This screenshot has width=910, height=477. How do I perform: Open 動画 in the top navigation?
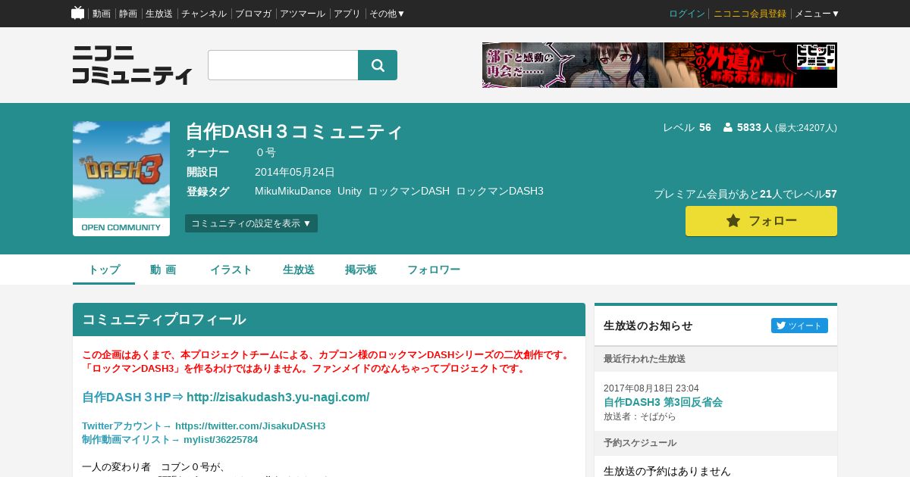pyautogui.click(x=102, y=14)
